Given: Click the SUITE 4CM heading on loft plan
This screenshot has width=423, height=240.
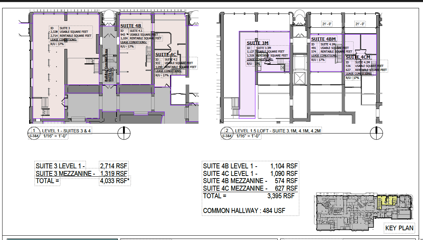Looking at the screenshot, I should pyautogui.click(x=358, y=57).
